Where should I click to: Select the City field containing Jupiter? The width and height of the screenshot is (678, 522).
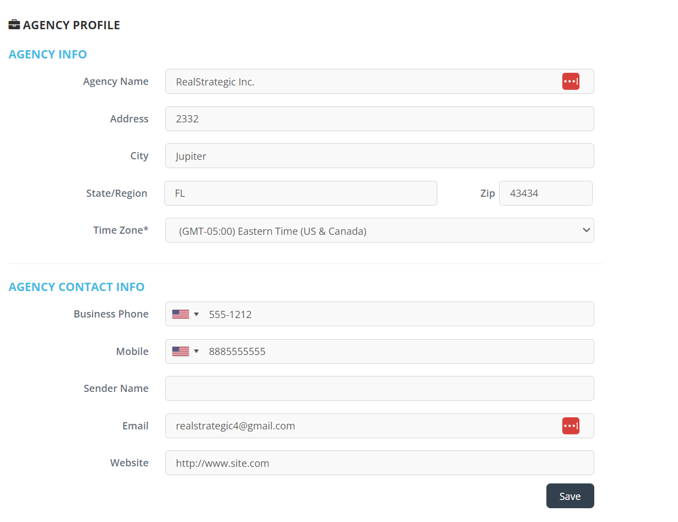tap(379, 156)
